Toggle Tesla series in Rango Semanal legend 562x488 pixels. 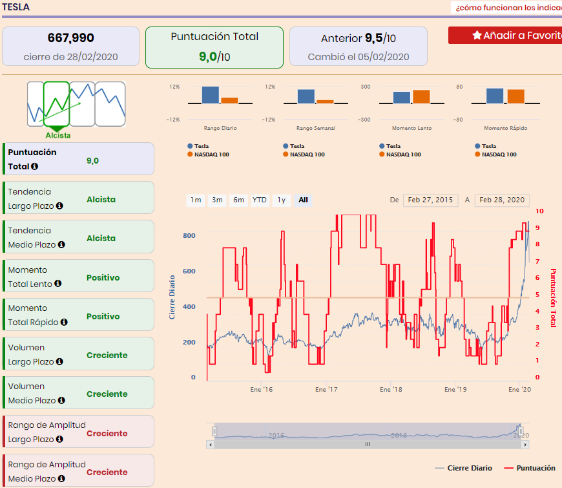[293, 146]
